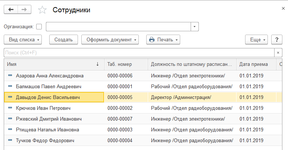The height and width of the screenshot is (150, 288).
Task: Clear the search field with x icon
Action: point(278,52)
